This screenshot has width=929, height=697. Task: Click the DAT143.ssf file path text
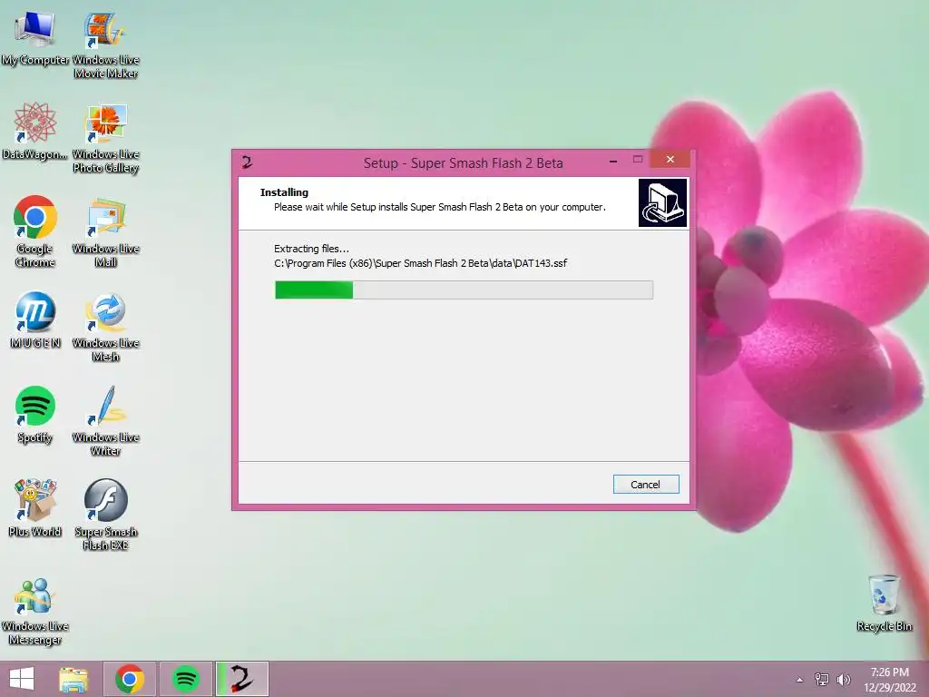pos(420,263)
